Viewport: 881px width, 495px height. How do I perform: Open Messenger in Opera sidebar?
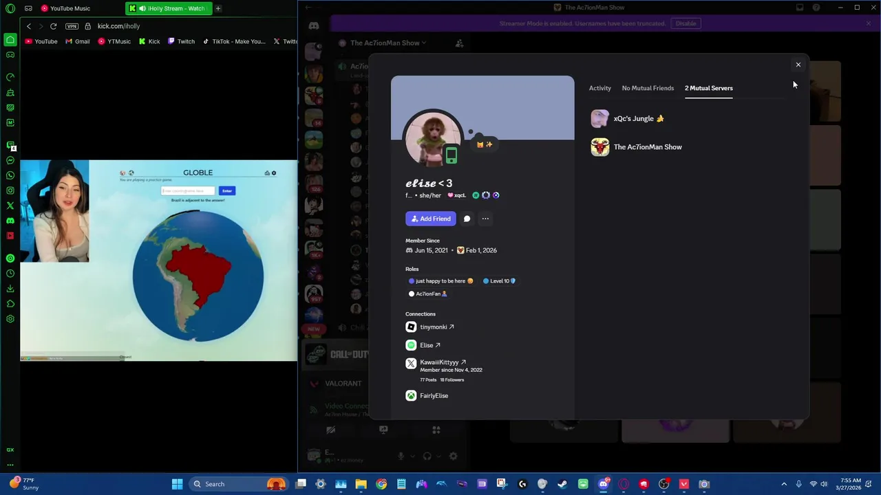tap(10, 160)
